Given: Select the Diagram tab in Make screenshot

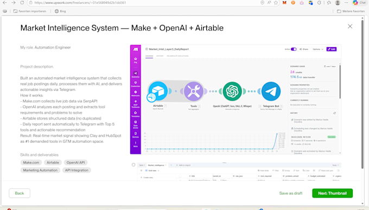Looking at the screenshot, I should 149,56.
